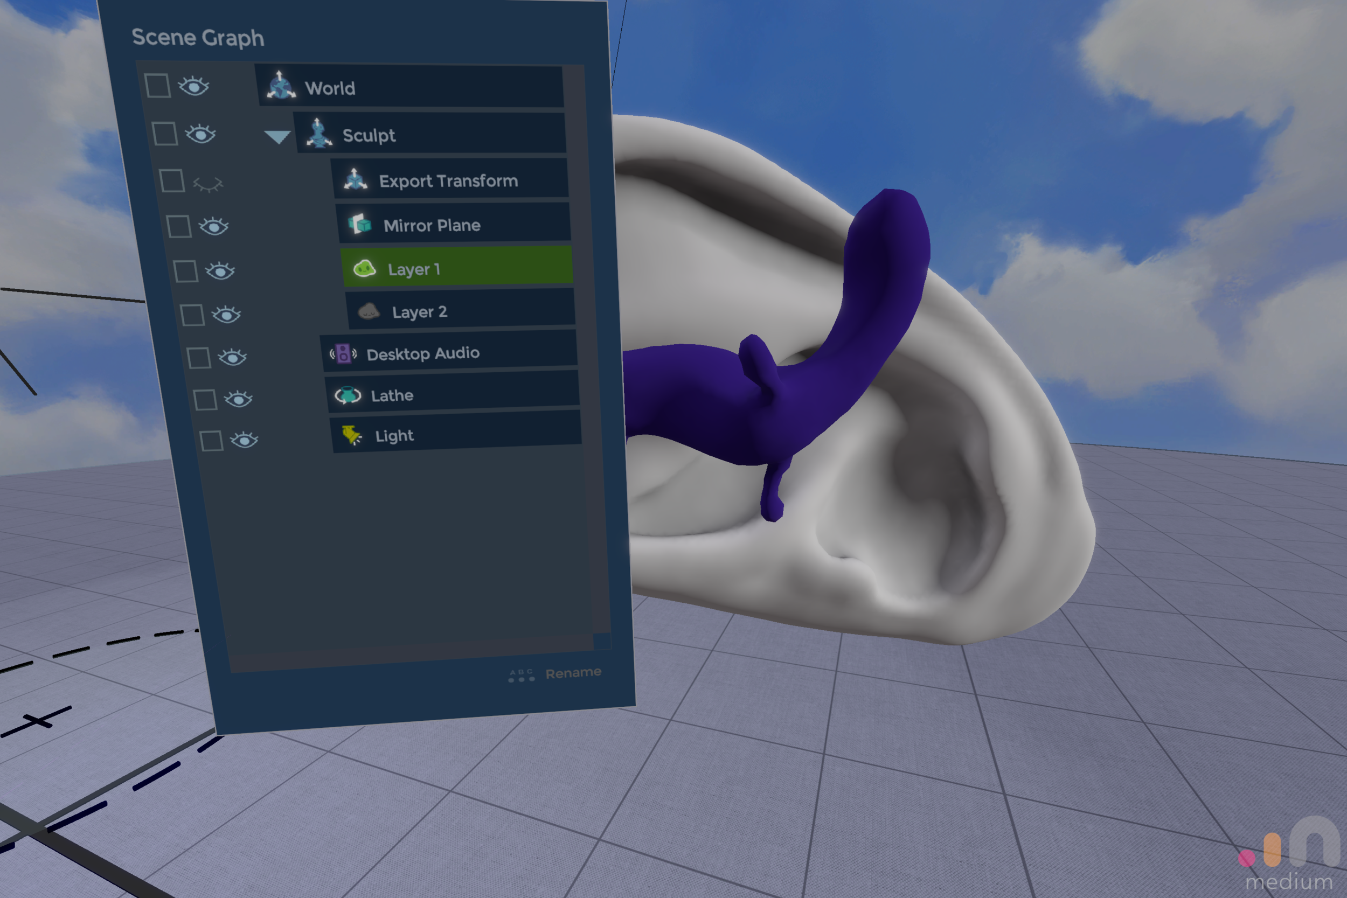
Task: Hide Light with eye icon
Action: pos(244,440)
